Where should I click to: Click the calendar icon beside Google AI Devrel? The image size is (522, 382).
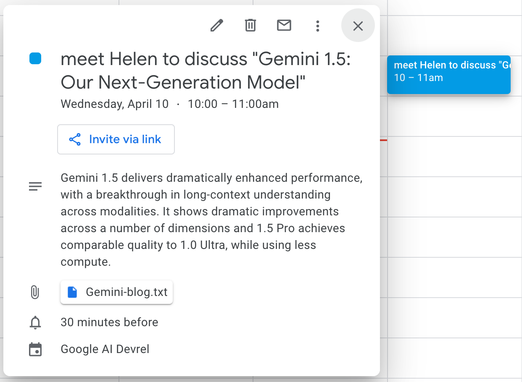tap(35, 349)
